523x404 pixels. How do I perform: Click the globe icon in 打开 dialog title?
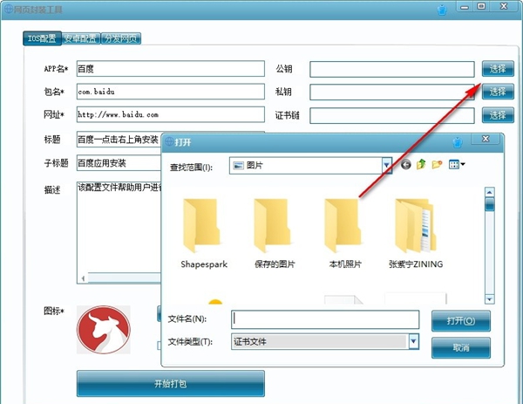point(169,141)
